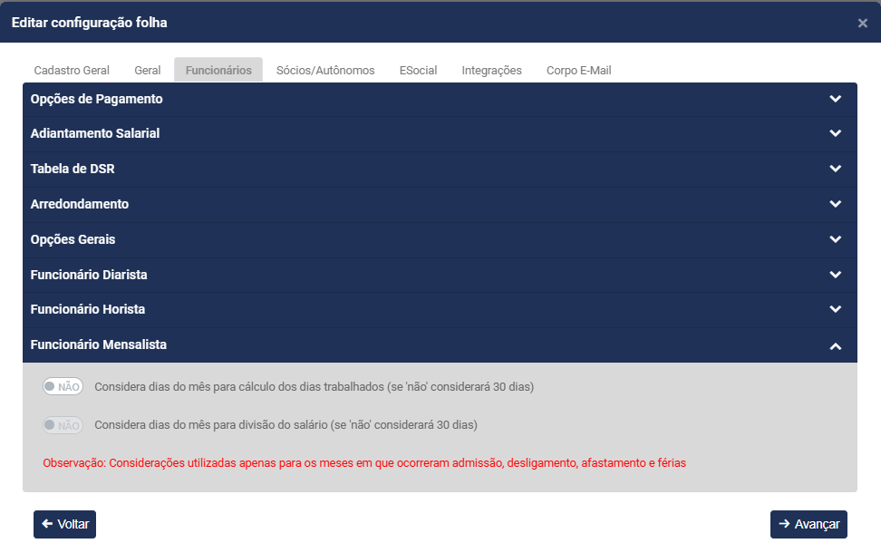The image size is (881, 553).
Task: Click the Adiantamento Salarial section title
Action: point(95,134)
